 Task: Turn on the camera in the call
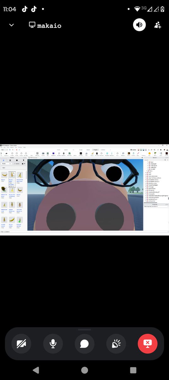[21, 343]
